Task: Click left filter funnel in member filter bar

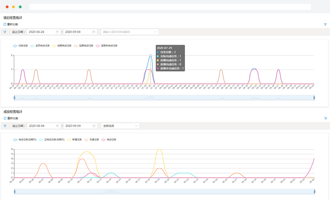Action: click(x=5, y=126)
